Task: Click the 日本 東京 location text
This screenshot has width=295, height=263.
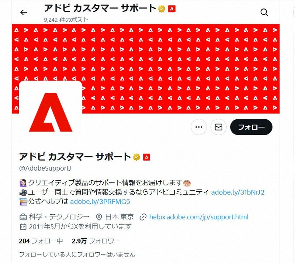Action: click(x=119, y=217)
